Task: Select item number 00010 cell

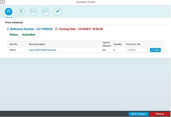Action: click(x=13, y=50)
